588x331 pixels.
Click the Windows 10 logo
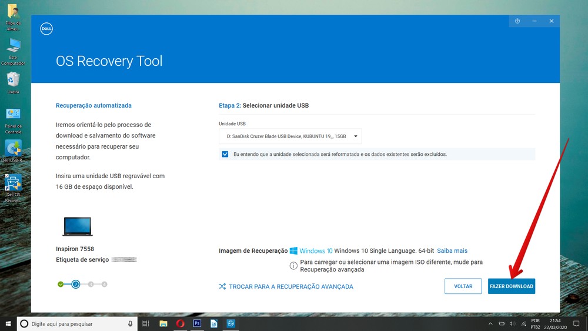[x=311, y=251]
